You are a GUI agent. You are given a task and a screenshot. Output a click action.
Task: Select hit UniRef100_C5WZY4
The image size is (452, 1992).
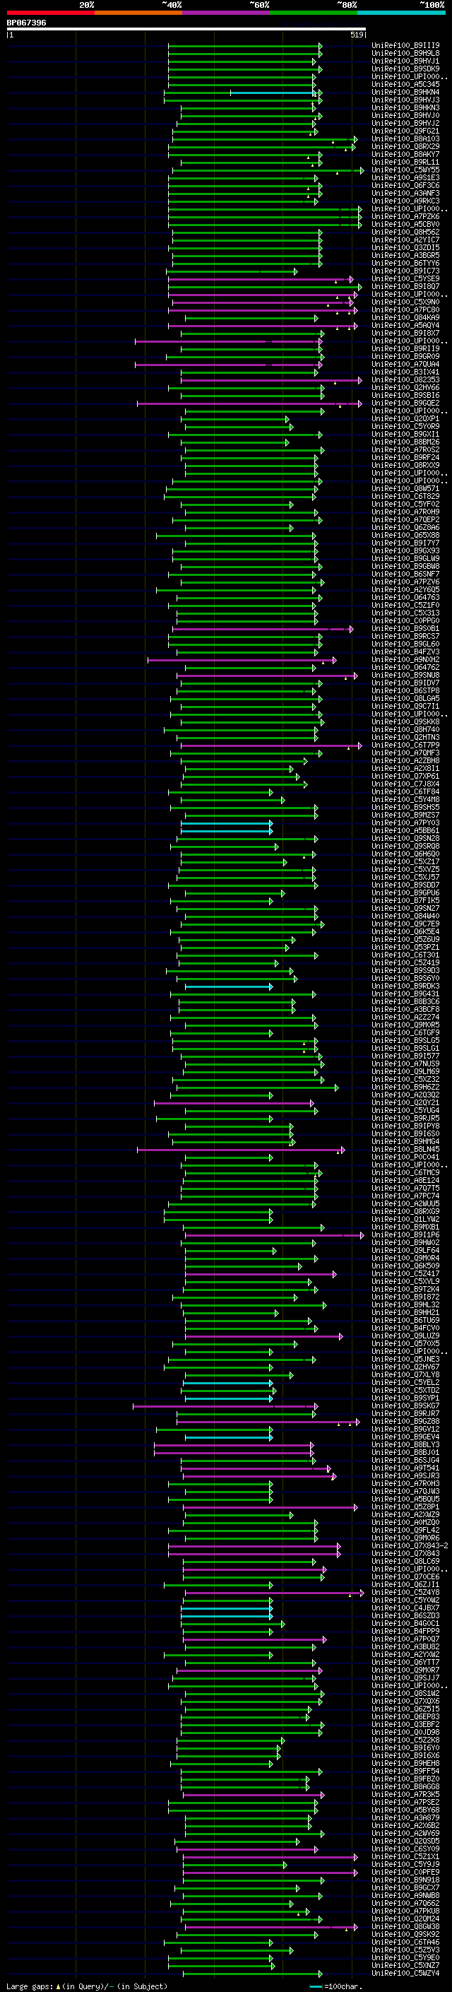coord(405,1973)
